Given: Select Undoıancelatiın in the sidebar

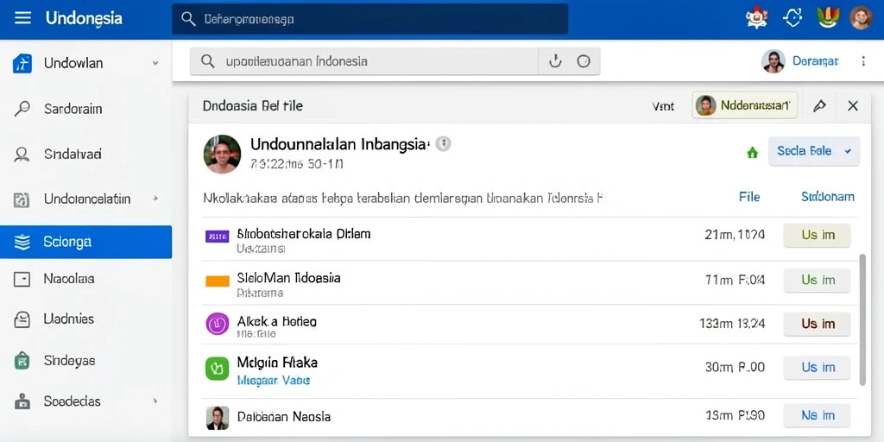Looking at the screenshot, I should pos(85,199).
